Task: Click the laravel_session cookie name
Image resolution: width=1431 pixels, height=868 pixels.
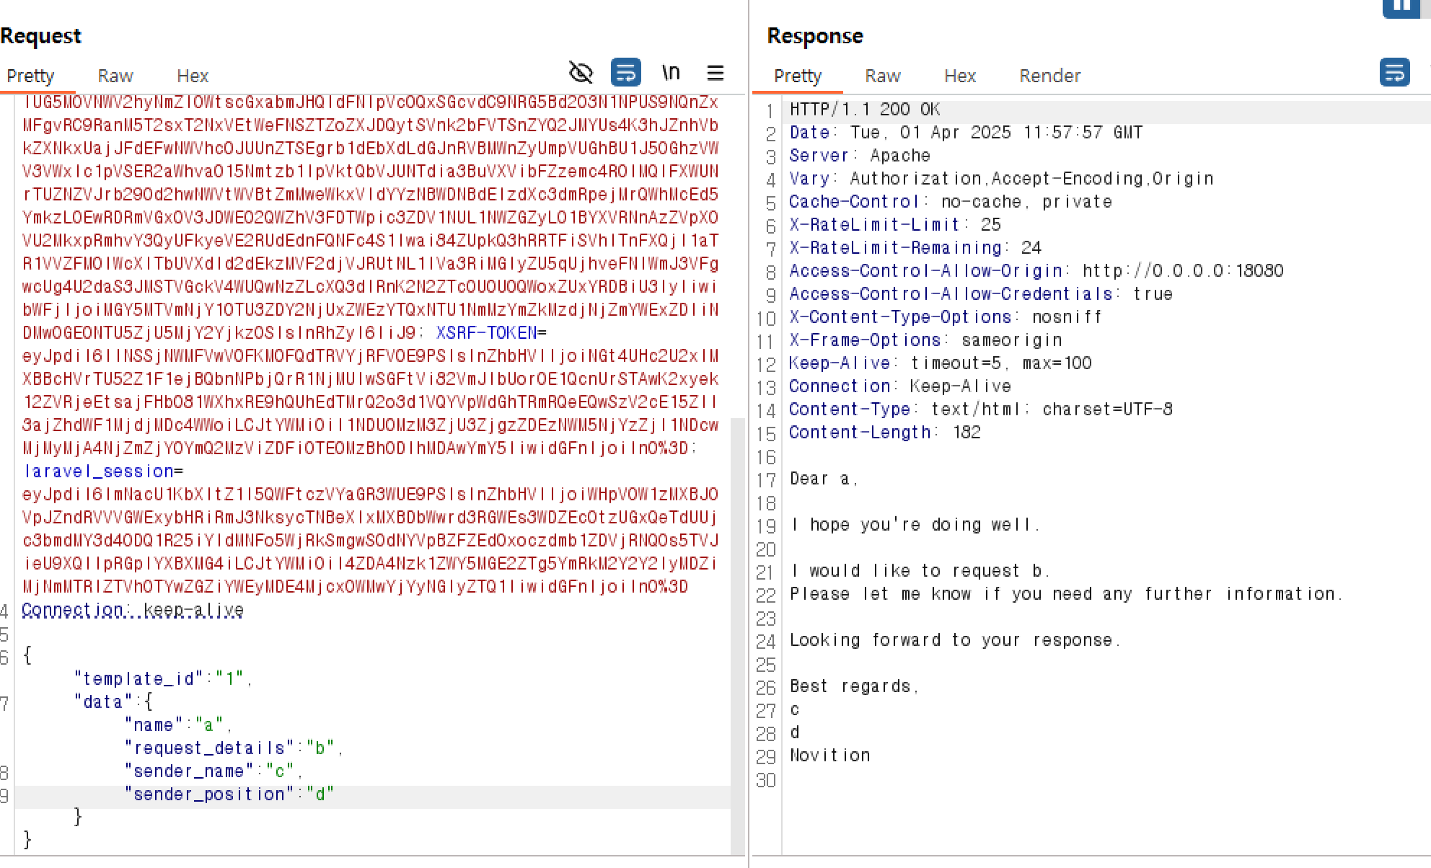Action: [x=98, y=471]
